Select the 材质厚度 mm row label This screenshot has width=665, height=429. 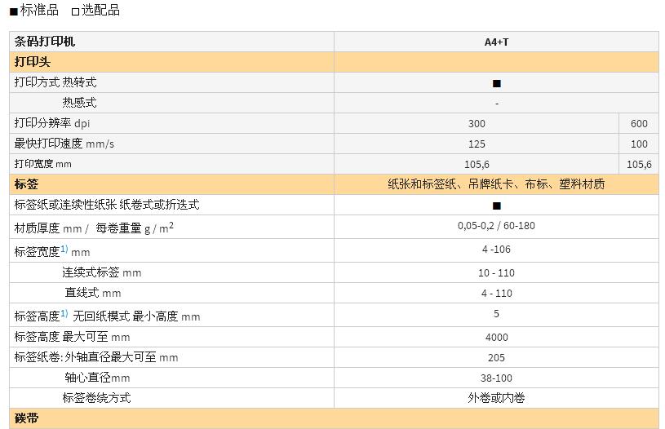pos(94,228)
